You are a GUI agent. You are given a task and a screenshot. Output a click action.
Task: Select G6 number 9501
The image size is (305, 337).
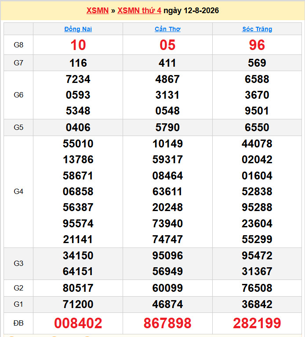[x=257, y=111]
